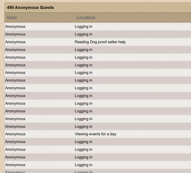
Task: Click Anonymous just above Dog proof setter row
Action: pos(15,34)
